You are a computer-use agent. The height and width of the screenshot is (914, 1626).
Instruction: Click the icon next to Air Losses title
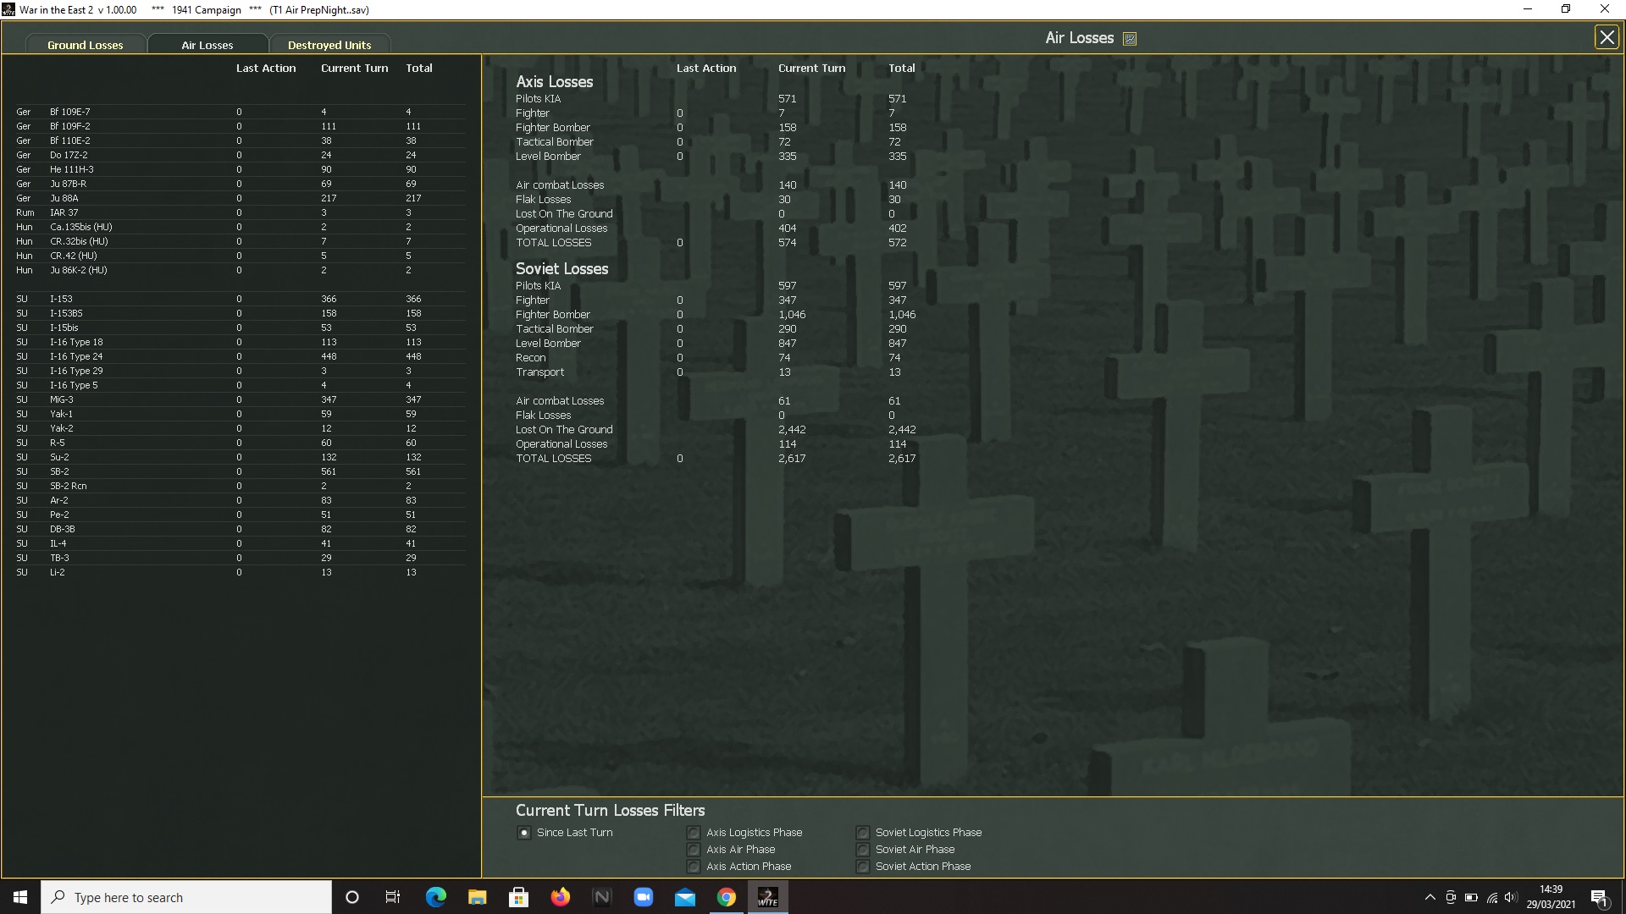tap(1130, 39)
